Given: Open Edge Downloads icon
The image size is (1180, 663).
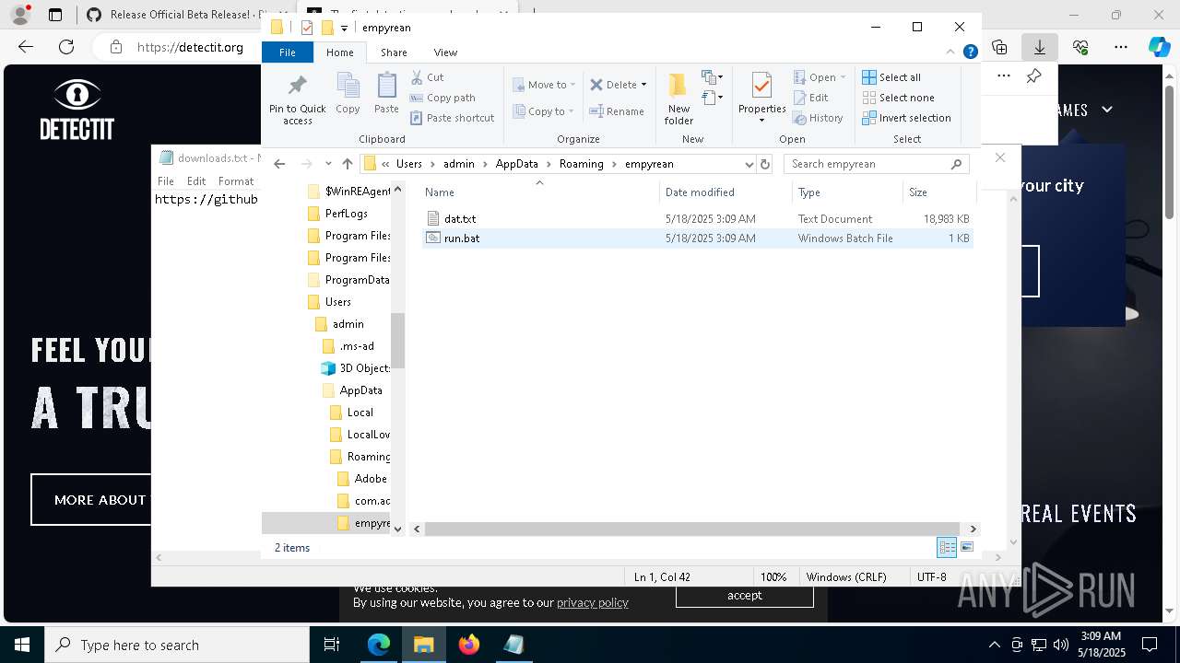Looking at the screenshot, I should (x=1040, y=47).
